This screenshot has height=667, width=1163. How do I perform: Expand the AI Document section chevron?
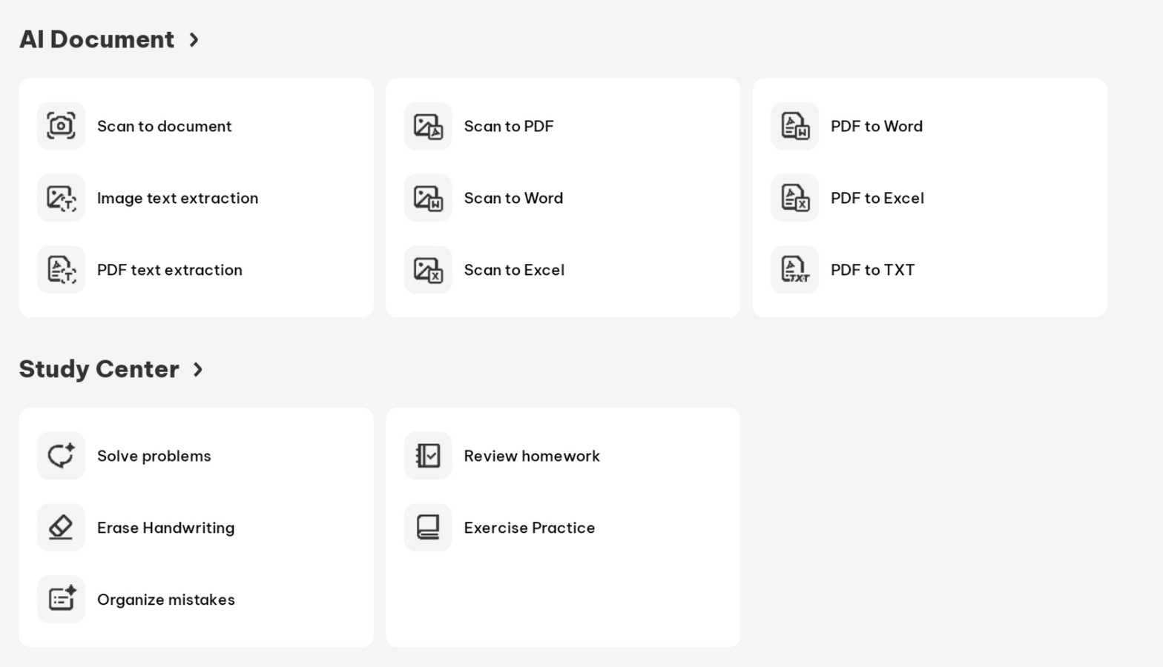coord(194,40)
